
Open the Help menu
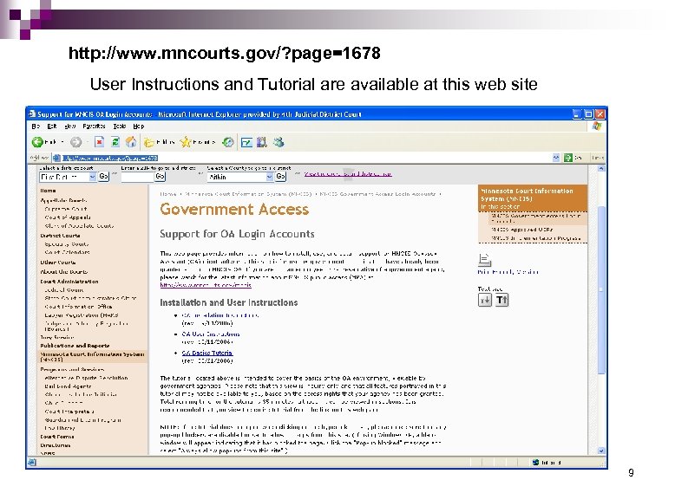(x=139, y=126)
